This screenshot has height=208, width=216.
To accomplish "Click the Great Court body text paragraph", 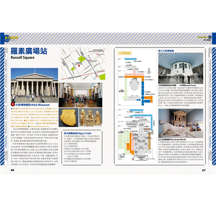I will tap(181, 97).
